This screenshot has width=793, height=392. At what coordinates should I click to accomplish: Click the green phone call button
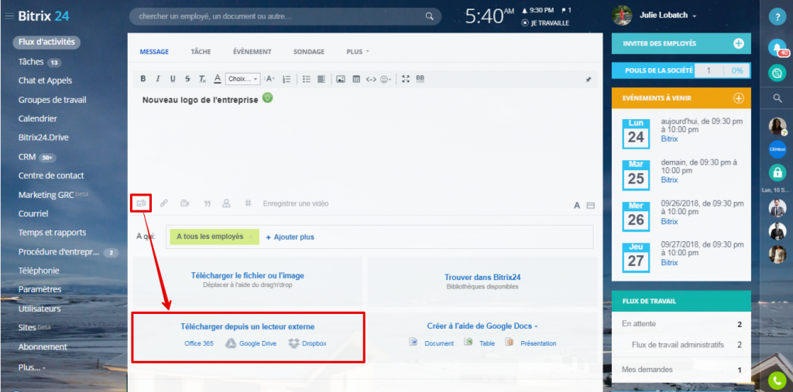777,381
